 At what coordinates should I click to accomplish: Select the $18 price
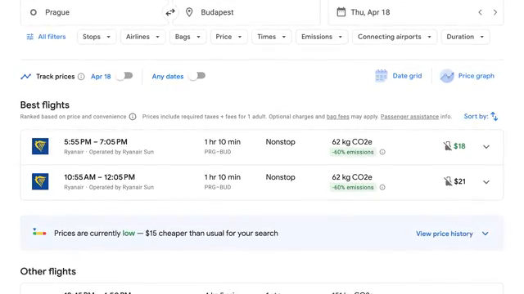click(459, 146)
